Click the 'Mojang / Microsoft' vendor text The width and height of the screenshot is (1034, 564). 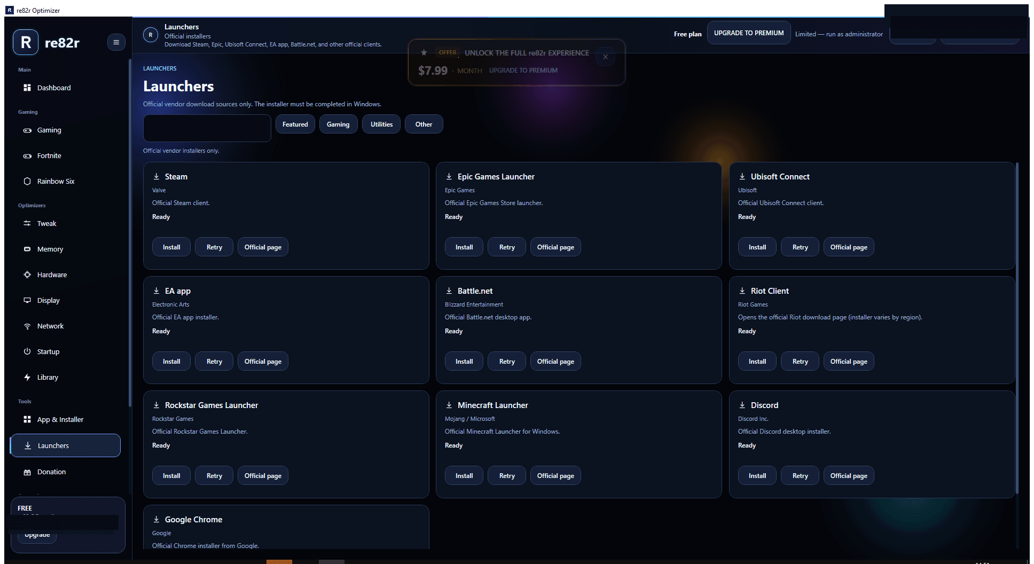click(469, 419)
